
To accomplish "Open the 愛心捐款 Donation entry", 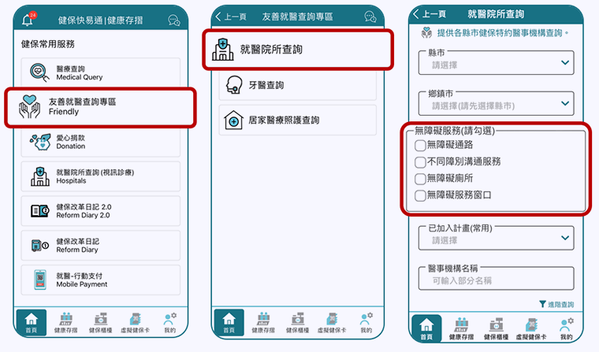I will (x=100, y=142).
